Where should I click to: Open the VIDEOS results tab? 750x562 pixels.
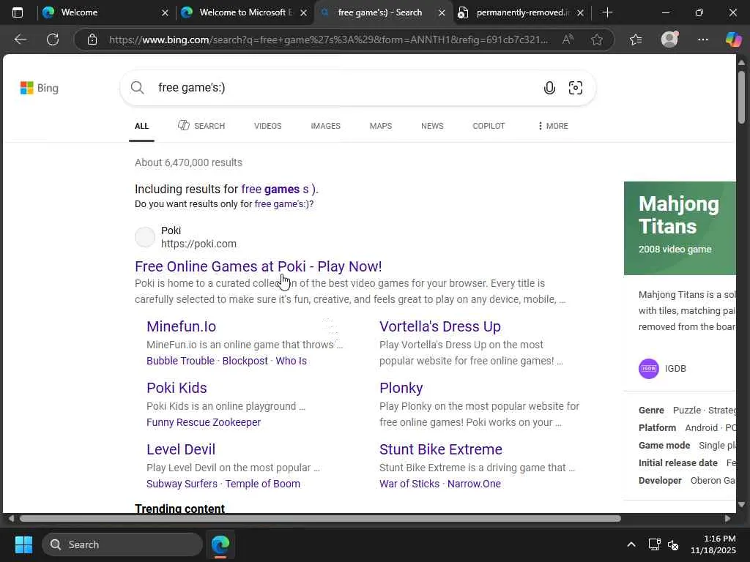click(268, 126)
